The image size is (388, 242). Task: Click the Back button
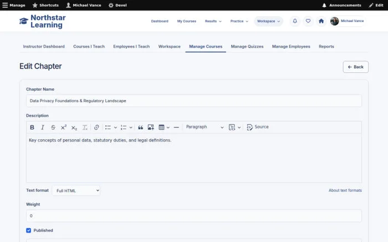click(x=356, y=67)
